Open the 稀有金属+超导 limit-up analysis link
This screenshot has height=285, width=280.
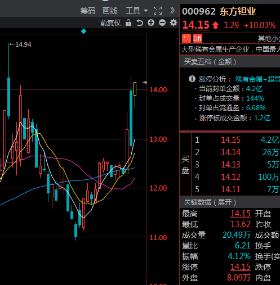pos(257,79)
